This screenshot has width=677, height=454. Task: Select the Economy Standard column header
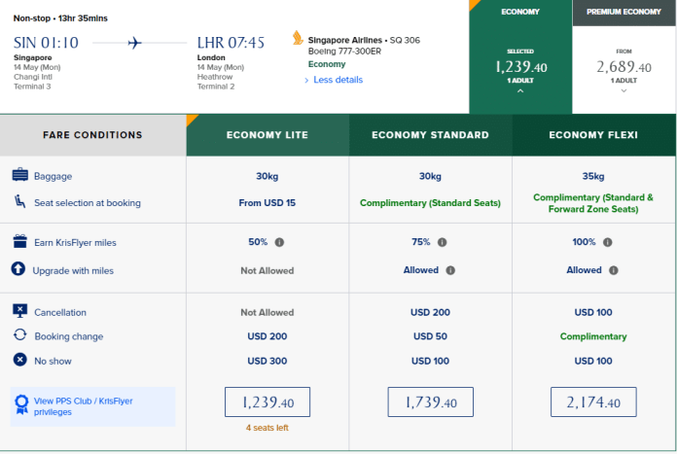(x=431, y=135)
